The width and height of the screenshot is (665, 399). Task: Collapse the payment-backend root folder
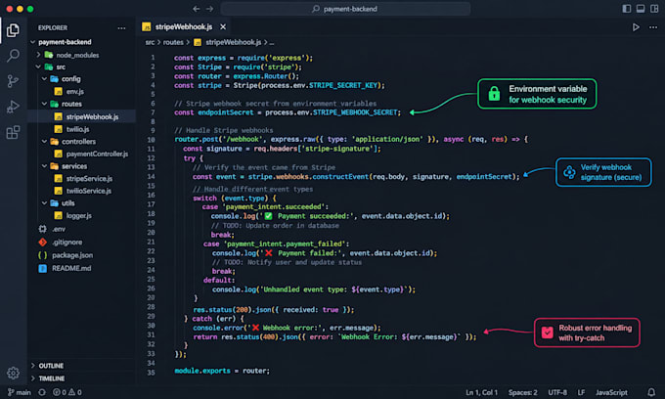tap(33, 42)
